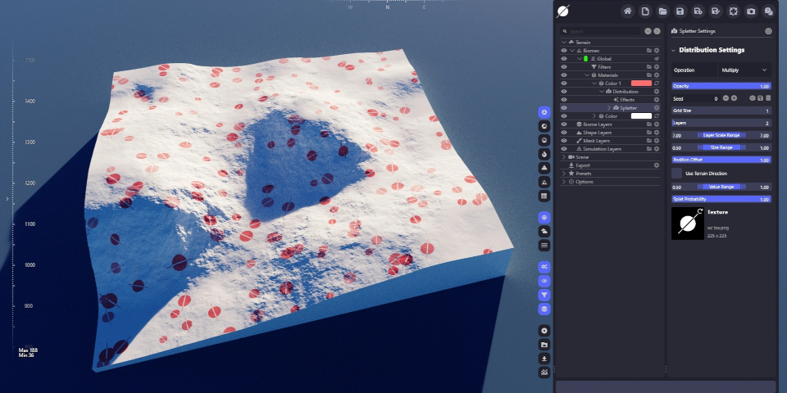Click the plus button next to Seed
The width and height of the screenshot is (787, 393).
pyautogui.click(x=734, y=98)
